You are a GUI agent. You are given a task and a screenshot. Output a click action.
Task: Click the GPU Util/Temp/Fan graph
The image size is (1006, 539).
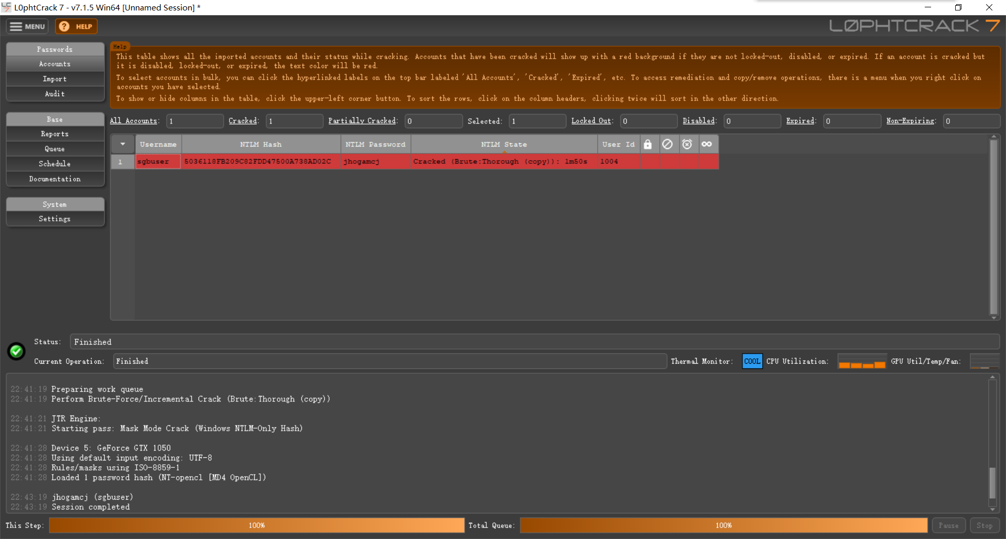[985, 361]
